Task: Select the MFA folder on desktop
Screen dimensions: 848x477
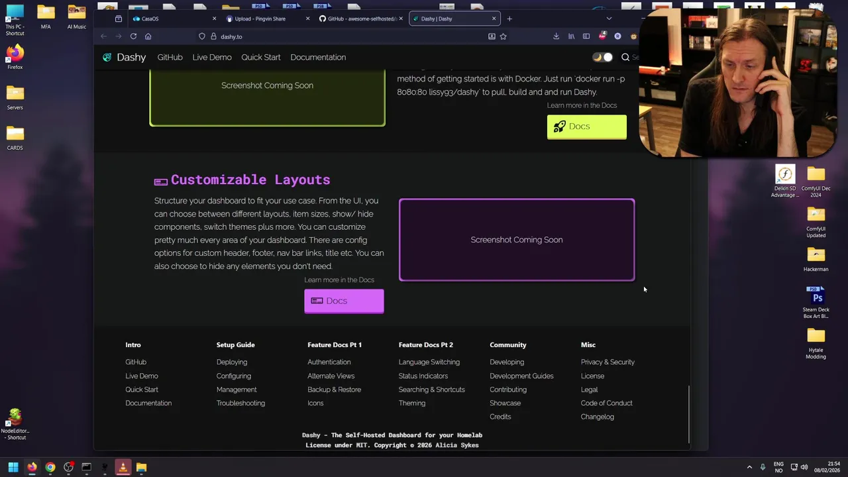Action: tap(46, 17)
